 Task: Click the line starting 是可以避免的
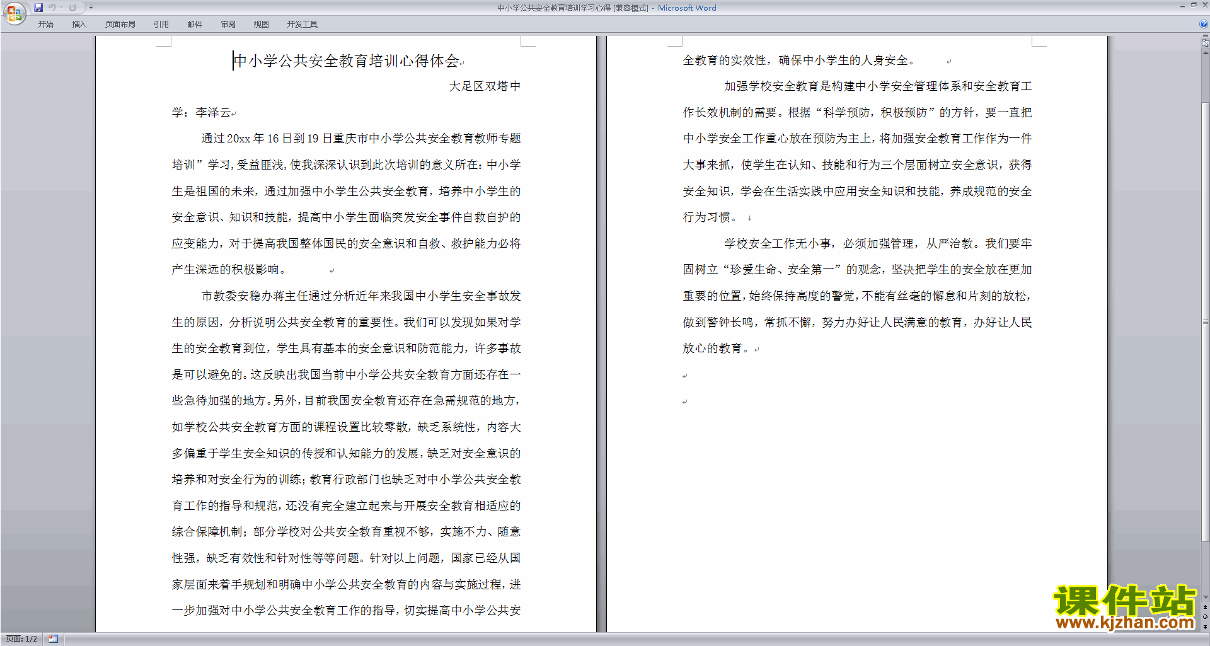point(347,375)
